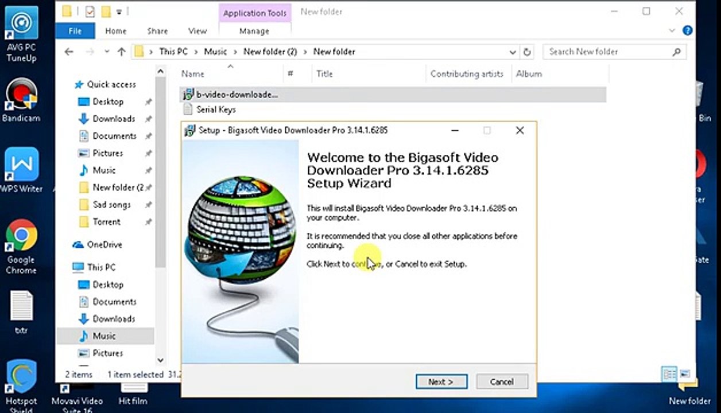Select the Application Tools contextual tab
Viewport: 721px width, 413px height.
[255, 13]
